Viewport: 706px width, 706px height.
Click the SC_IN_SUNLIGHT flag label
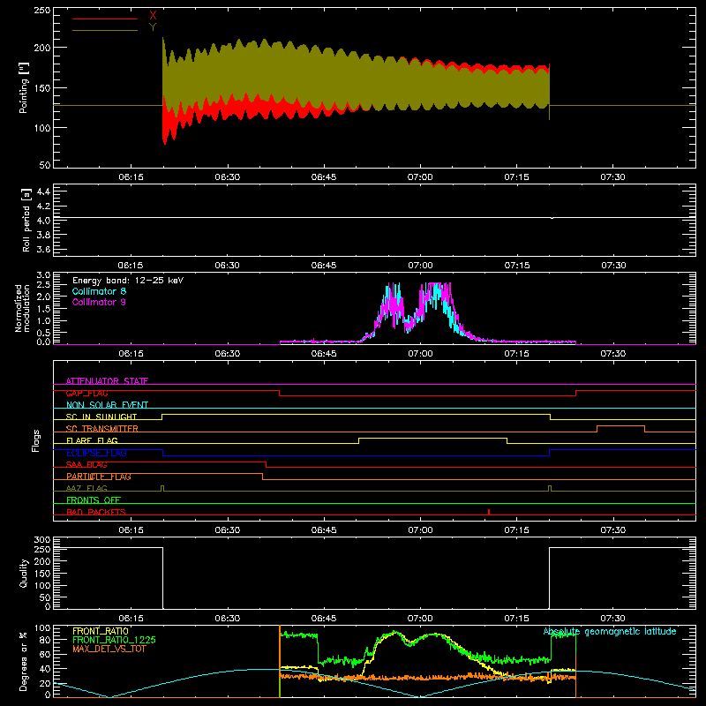(101, 417)
